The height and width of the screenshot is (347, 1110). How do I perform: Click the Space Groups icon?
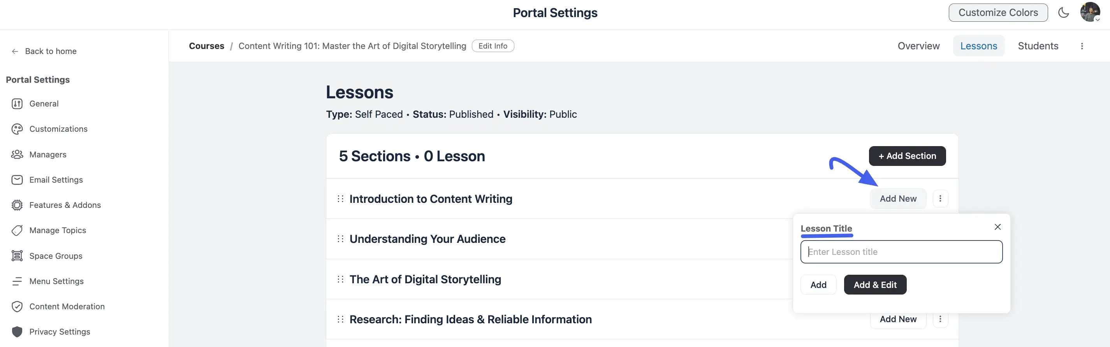point(17,256)
